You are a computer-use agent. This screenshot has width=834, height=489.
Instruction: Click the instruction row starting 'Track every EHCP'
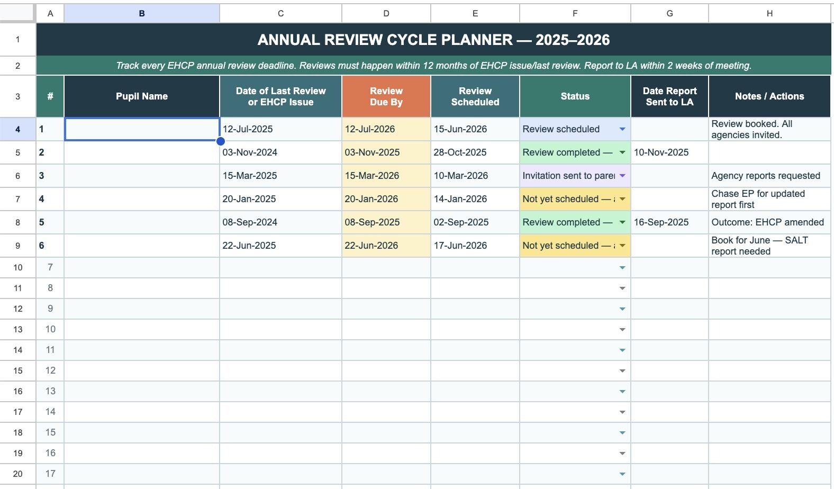click(x=433, y=66)
